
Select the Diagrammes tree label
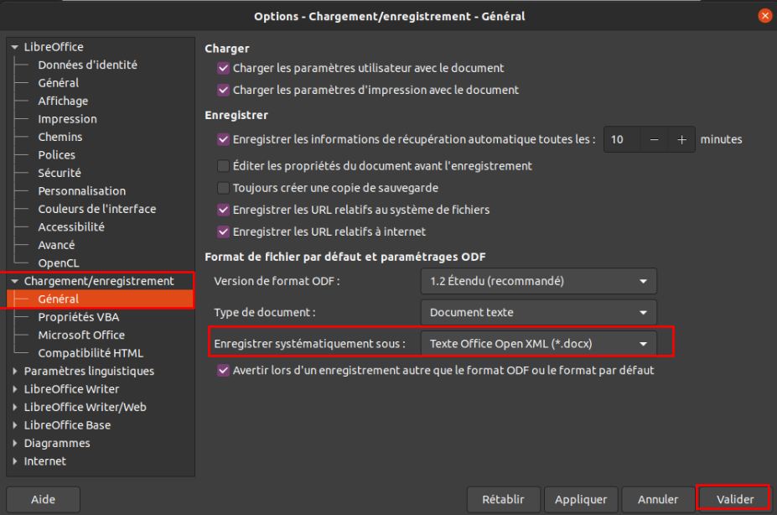pos(57,443)
